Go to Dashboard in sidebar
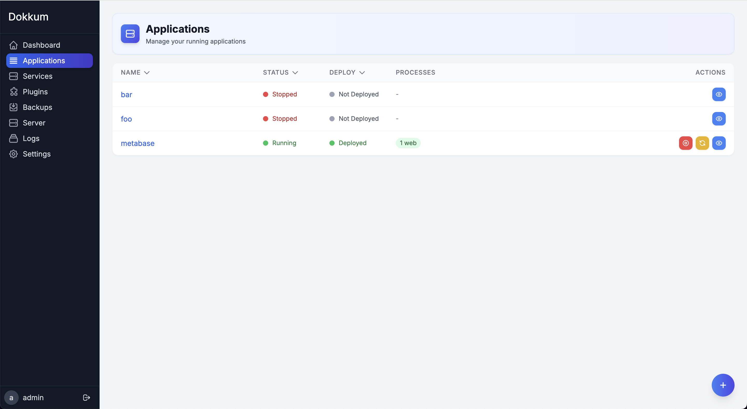 tap(41, 45)
